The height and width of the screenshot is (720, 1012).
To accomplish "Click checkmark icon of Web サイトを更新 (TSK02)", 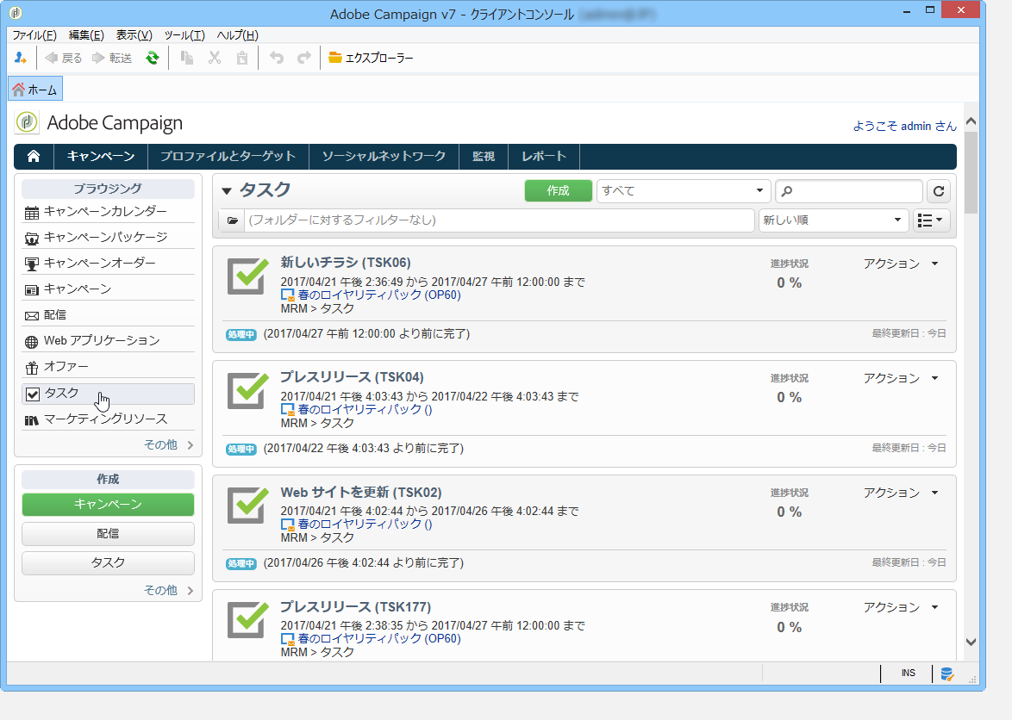I will point(248,505).
